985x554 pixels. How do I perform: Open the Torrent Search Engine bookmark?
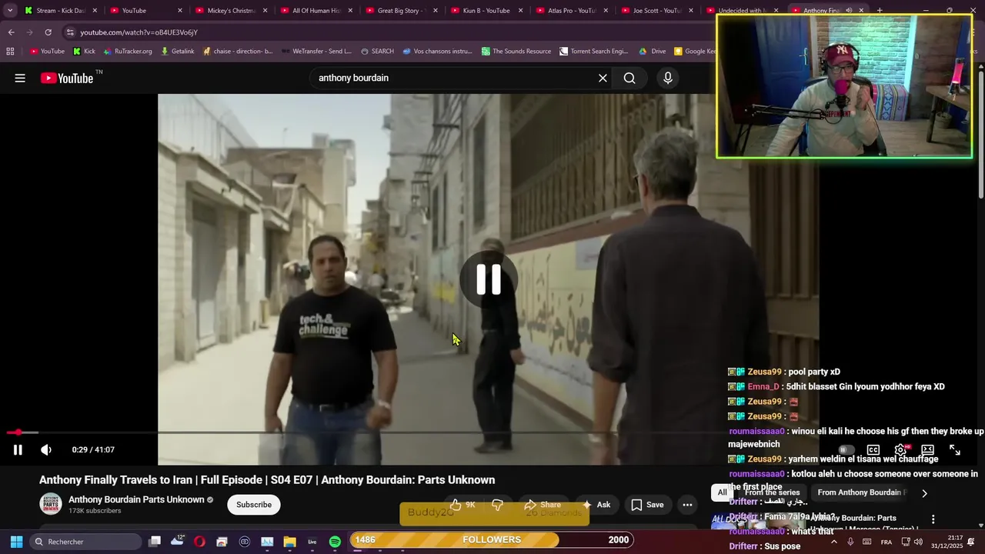pos(594,52)
